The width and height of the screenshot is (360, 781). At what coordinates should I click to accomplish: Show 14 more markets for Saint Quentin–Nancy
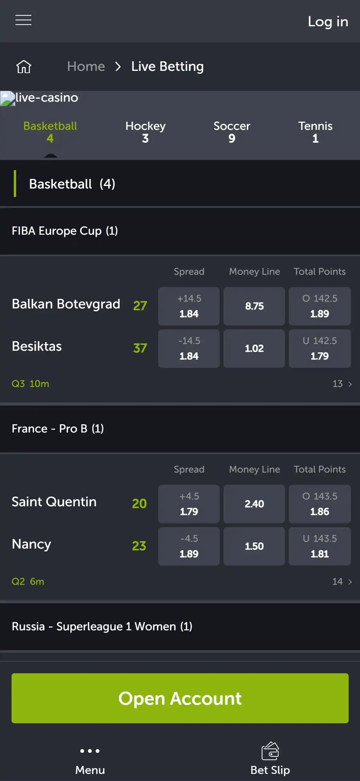342,582
